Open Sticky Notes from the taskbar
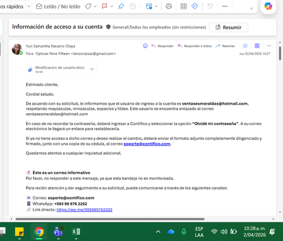The image size is (283, 241). click(19, 232)
